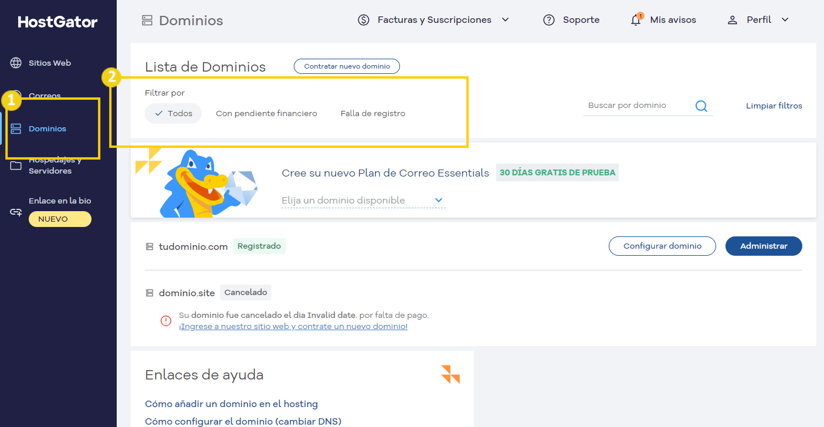This screenshot has width=824, height=427.
Task: Select the Todos filter
Action: pyautogui.click(x=173, y=113)
